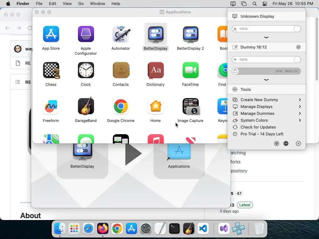Click the date and time in menu bar
319x239 pixels.
293,4
